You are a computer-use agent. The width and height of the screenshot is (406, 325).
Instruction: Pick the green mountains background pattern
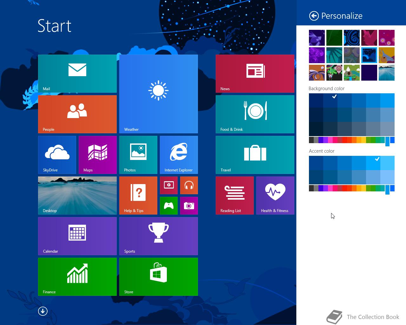pyautogui.click(x=352, y=73)
